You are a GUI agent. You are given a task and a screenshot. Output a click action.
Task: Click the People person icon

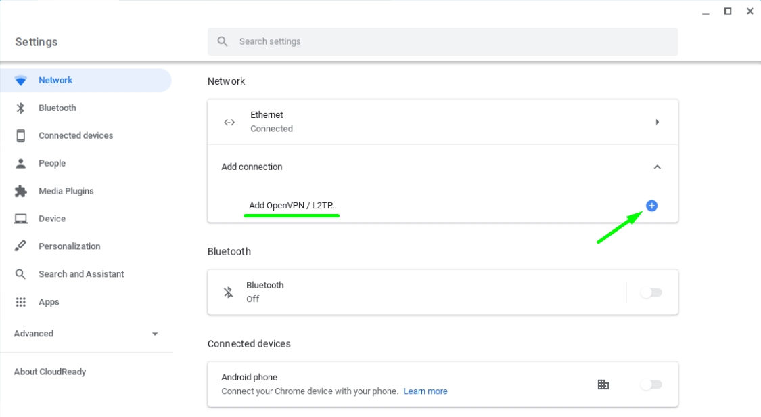20,163
